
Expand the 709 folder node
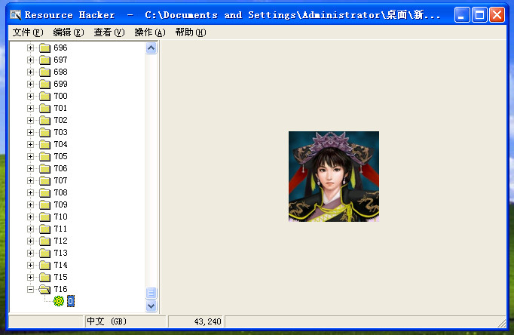[x=30, y=204]
